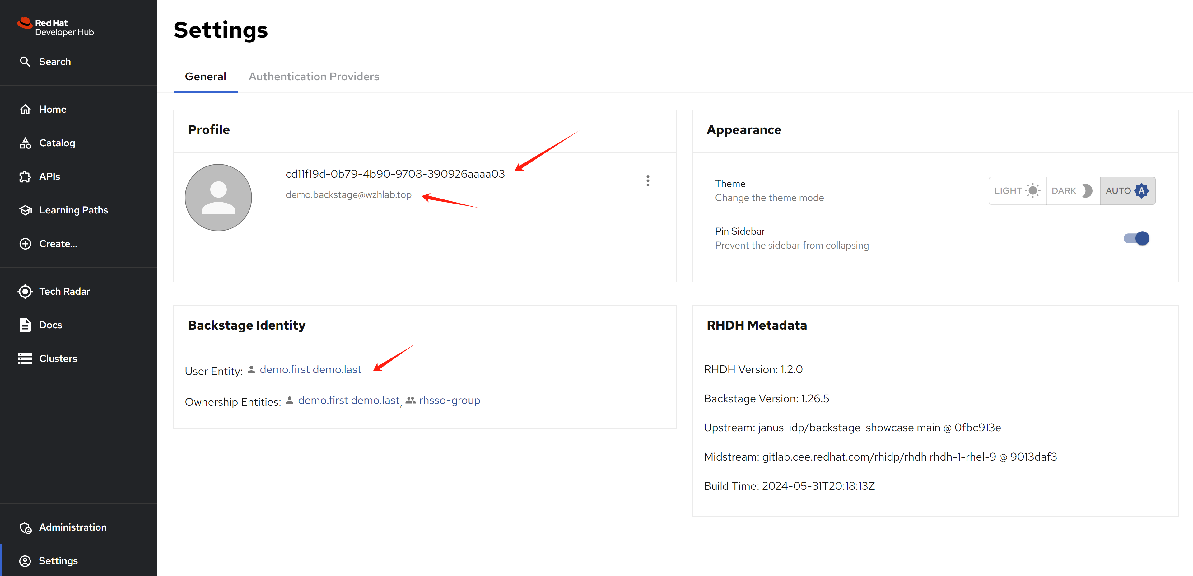This screenshot has height=576, width=1193.
Task: Switch to Authentication Providers tab
Action: coord(314,77)
